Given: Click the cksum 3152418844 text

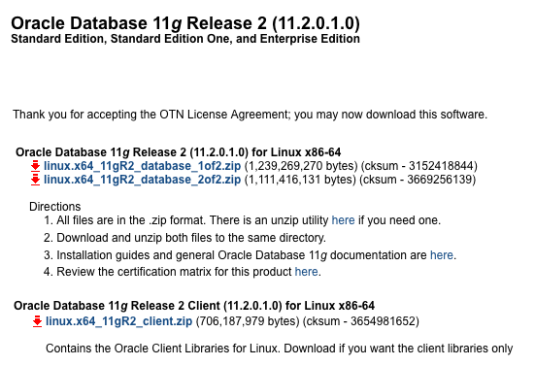Looking at the screenshot, I should (x=419, y=166).
